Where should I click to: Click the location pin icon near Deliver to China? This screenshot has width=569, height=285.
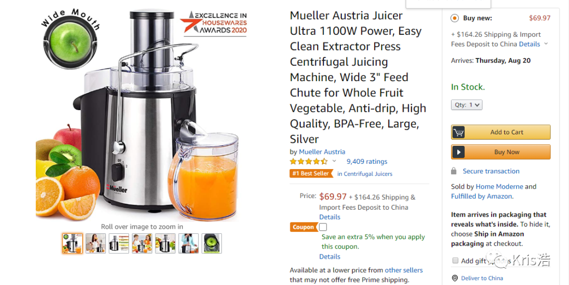tap(455, 278)
